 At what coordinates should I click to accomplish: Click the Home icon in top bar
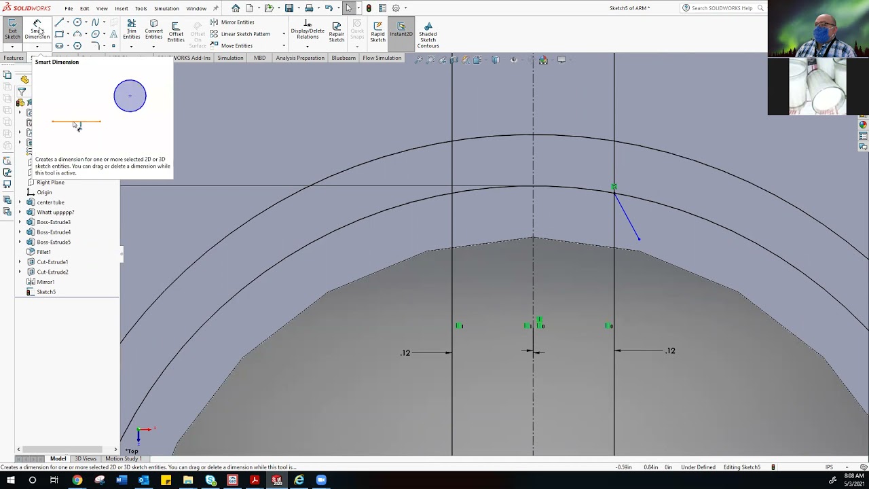point(236,8)
